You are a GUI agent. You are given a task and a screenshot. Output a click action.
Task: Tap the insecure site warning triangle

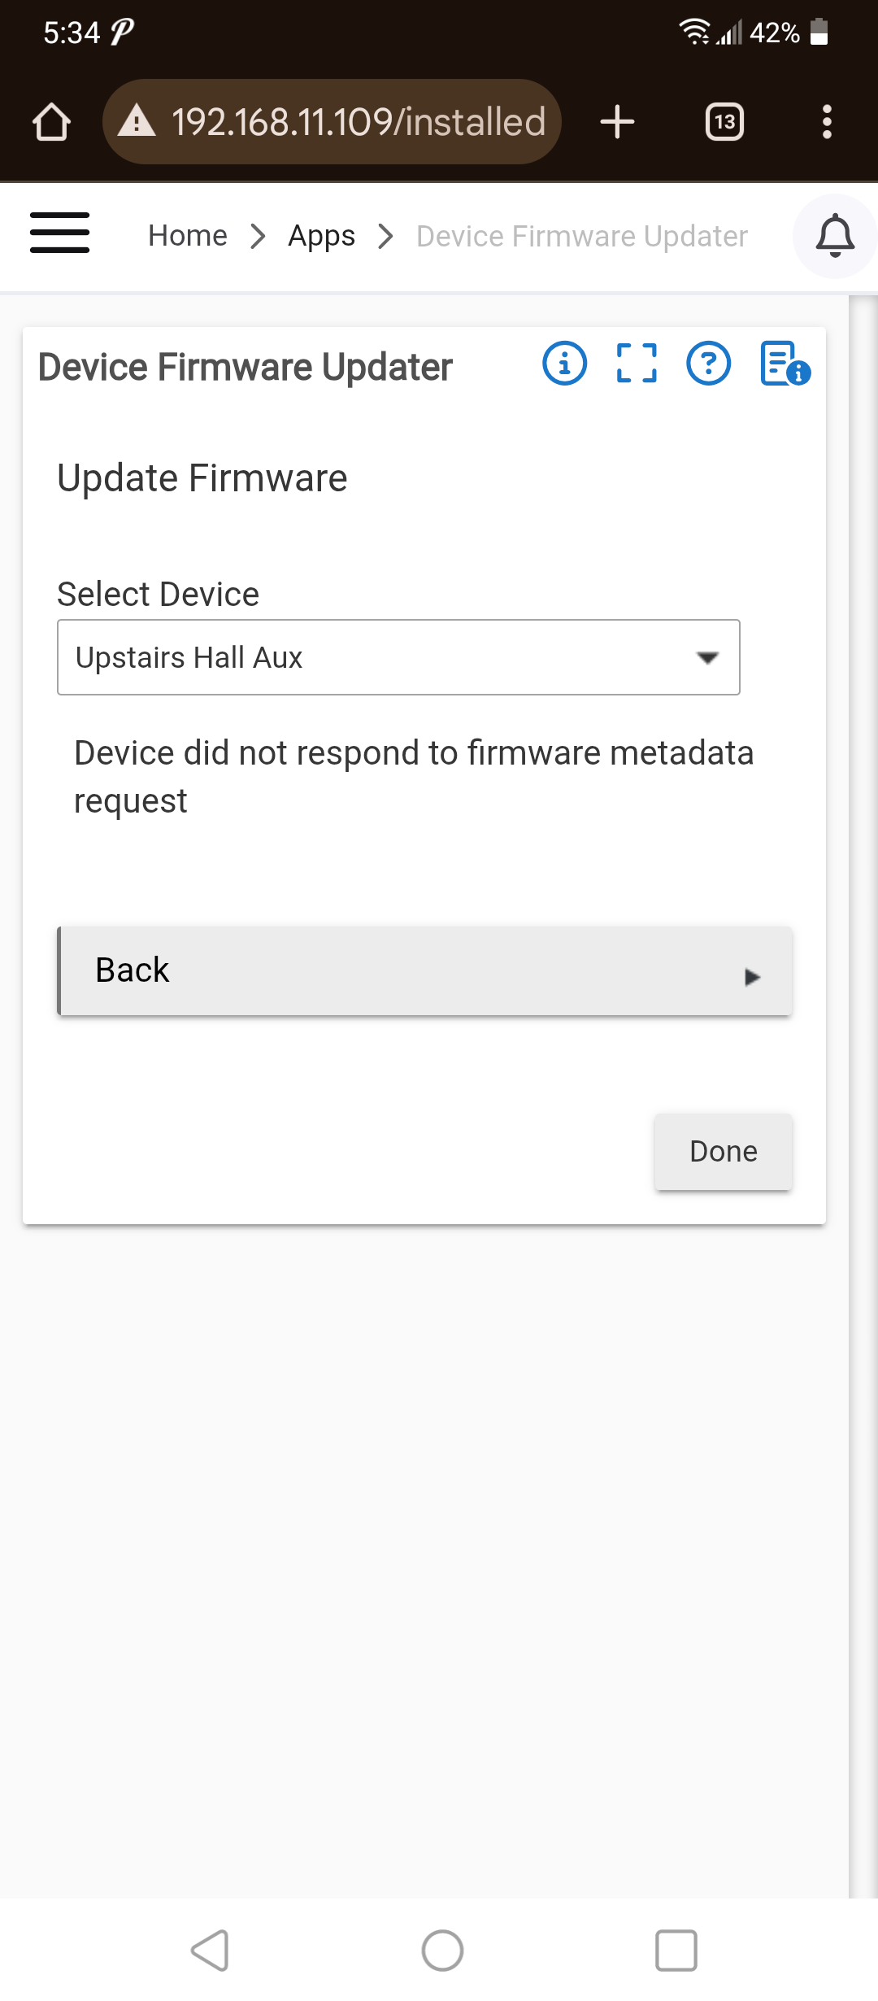(x=137, y=121)
